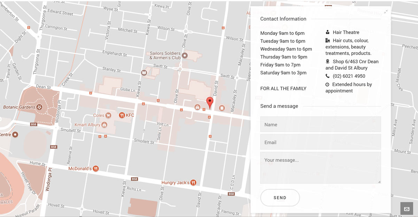Click the 'Your message...' text area
Viewport: 418px width, 217px height.
pyautogui.click(x=320, y=168)
